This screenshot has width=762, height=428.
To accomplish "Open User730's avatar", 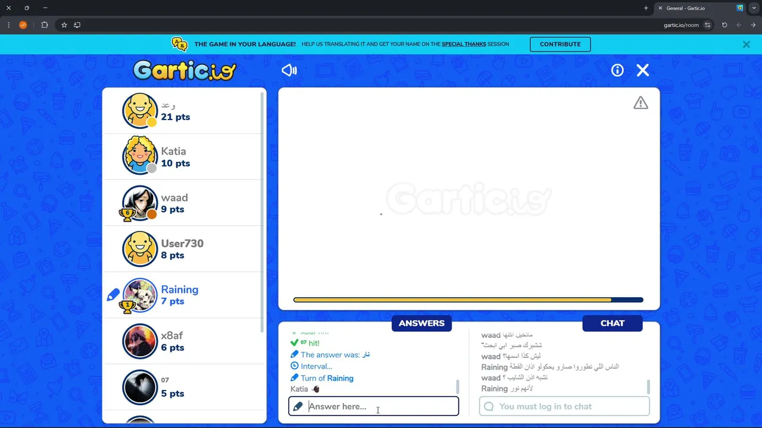I will (140, 248).
